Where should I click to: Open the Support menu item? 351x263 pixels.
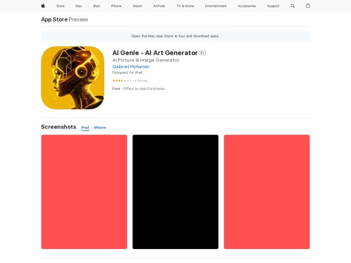[273, 6]
